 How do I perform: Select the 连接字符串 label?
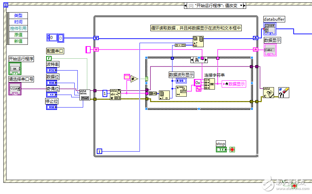click(x=215, y=75)
